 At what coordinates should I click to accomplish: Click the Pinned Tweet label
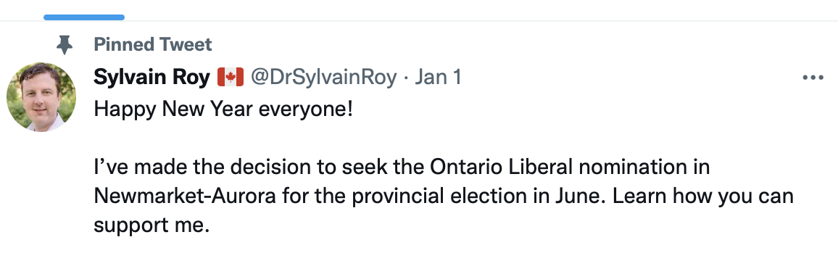coord(153,44)
